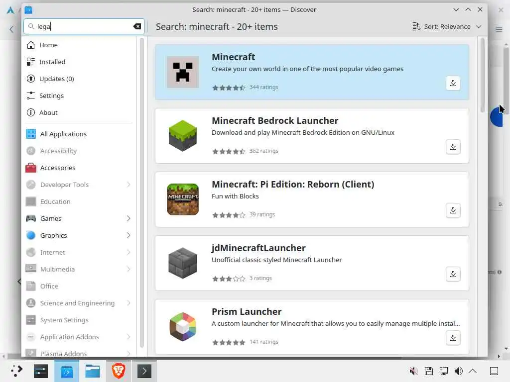Image resolution: width=510 pixels, height=382 pixels.
Task: Select the Accessibility category
Action: 78,151
